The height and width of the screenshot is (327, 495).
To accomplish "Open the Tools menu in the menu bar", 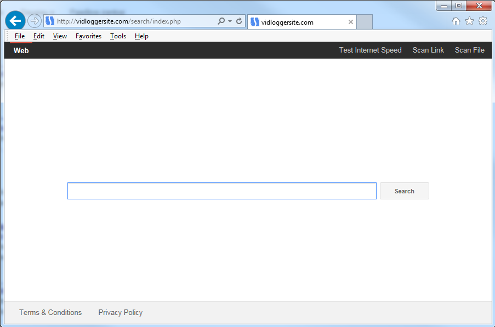I will (x=118, y=36).
